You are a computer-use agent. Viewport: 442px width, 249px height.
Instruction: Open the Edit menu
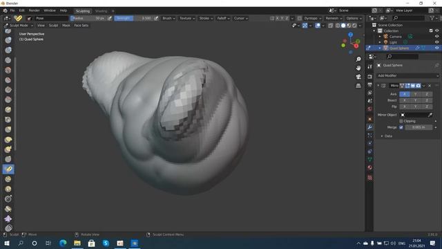[21, 10]
